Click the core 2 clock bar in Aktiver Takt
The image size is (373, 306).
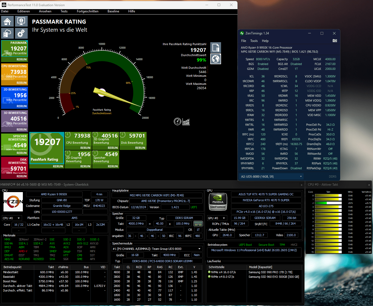coord(328,203)
